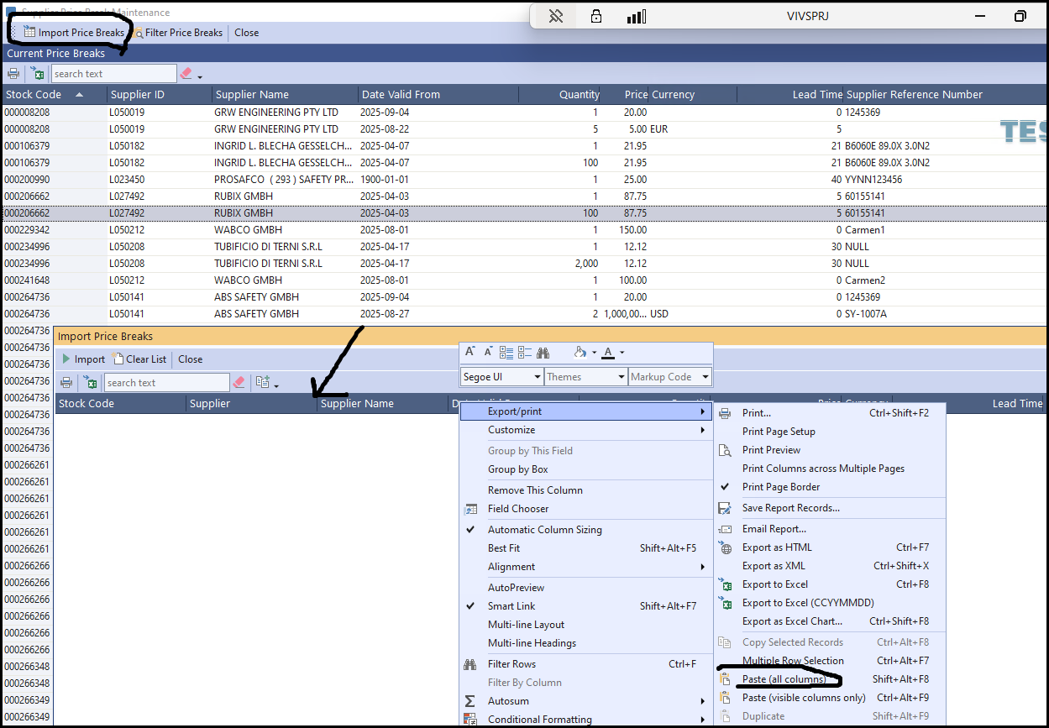Choose Export to Excel from the submenu
This screenshot has width=1049, height=728.
[774, 584]
